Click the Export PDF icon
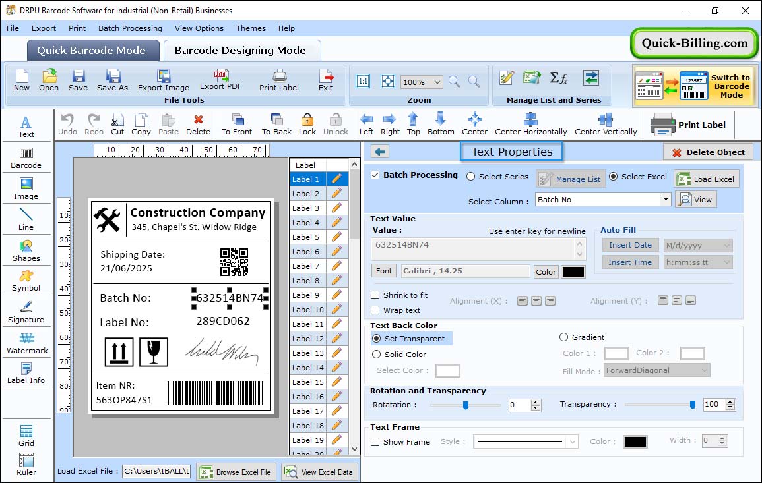The height and width of the screenshot is (483, 762). [x=220, y=80]
